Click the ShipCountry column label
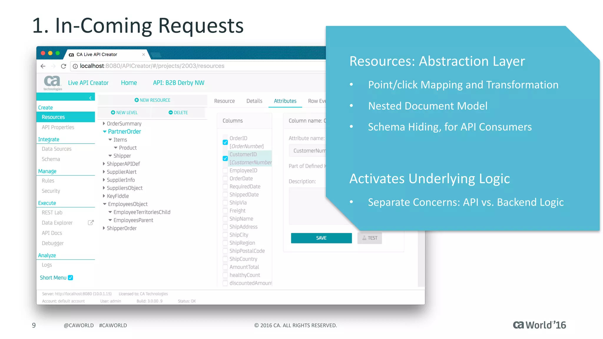603x339 pixels. (x=243, y=259)
